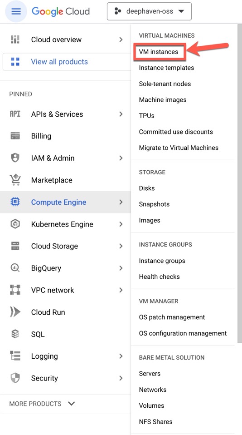Click the Cloud Storage icon
The height and width of the screenshot is (435, 242).
(15, 246)
